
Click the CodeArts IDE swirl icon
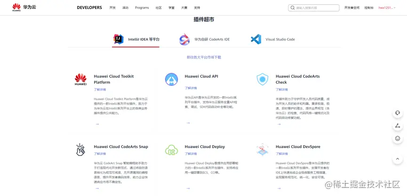(x=184, y=39)
